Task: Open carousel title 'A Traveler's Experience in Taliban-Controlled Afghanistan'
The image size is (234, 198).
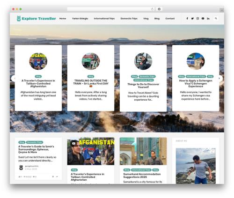Action: click(x=38, y=83)
